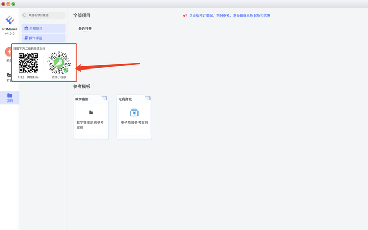Maximize the window with green button

[13, 4]
